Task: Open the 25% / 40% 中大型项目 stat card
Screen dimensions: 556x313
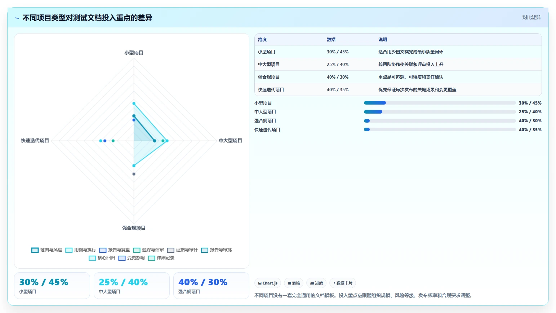Action: [132, 286]
